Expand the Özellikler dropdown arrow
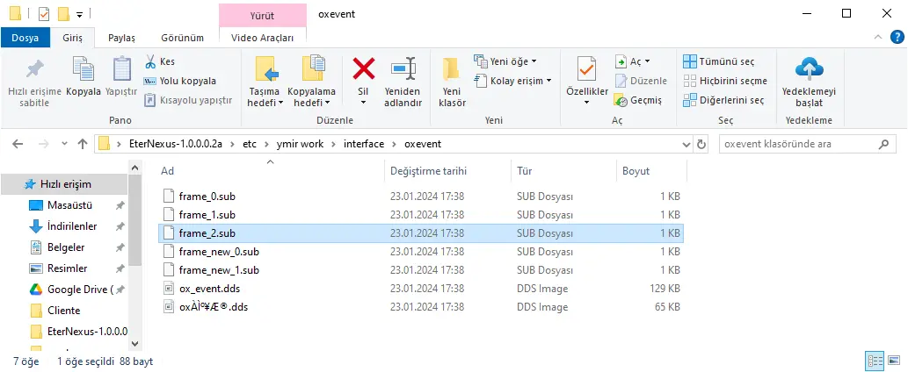The height and width of the screenshot is (372, 908). point(586,103)
